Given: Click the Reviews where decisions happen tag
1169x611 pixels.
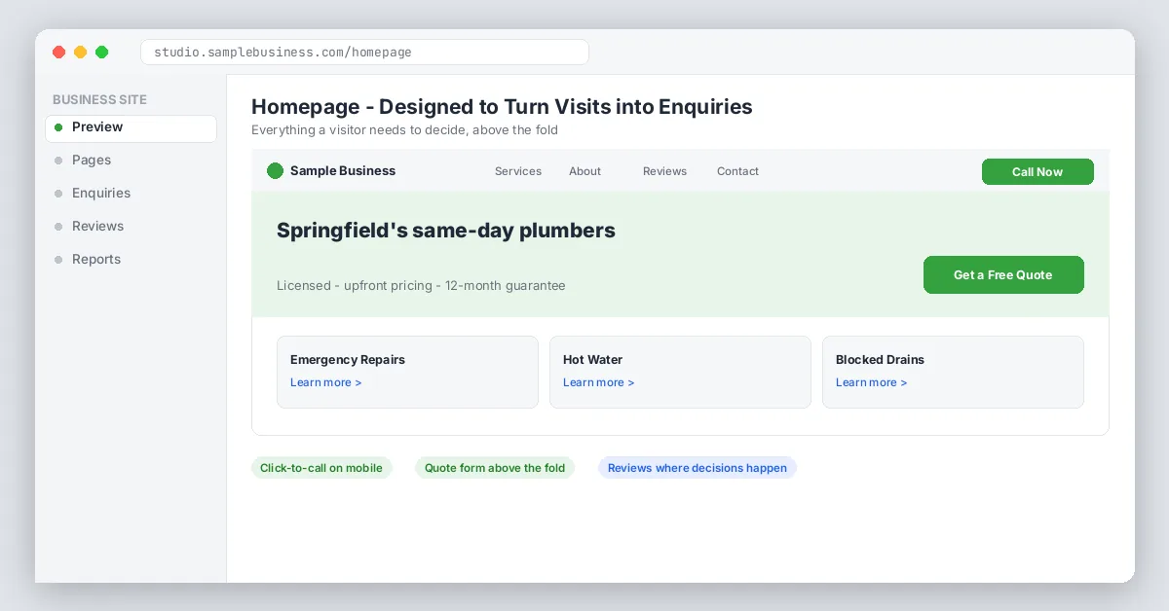Looking at the screenshot, I should [x=698, y=468].
